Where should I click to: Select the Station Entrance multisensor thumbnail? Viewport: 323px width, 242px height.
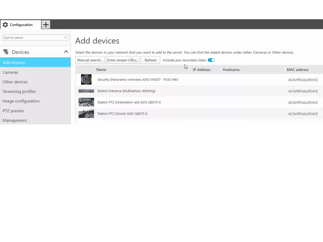[x=86, y=91]
